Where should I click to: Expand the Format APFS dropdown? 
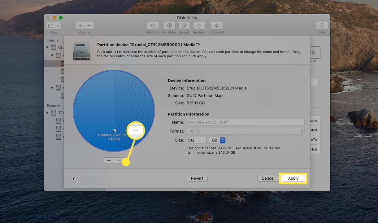pyautogui.click(x=245, y=131)
